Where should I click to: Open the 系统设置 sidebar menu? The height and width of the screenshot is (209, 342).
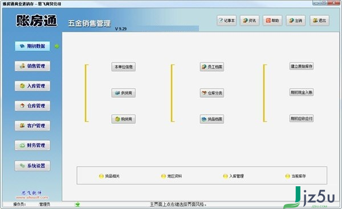[x=32, y=166]
